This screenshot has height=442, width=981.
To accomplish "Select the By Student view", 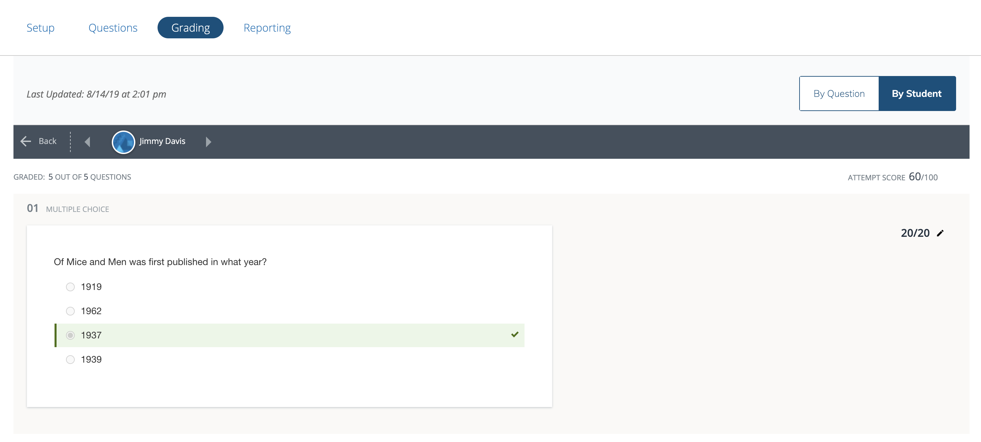I will pos(917,94).
